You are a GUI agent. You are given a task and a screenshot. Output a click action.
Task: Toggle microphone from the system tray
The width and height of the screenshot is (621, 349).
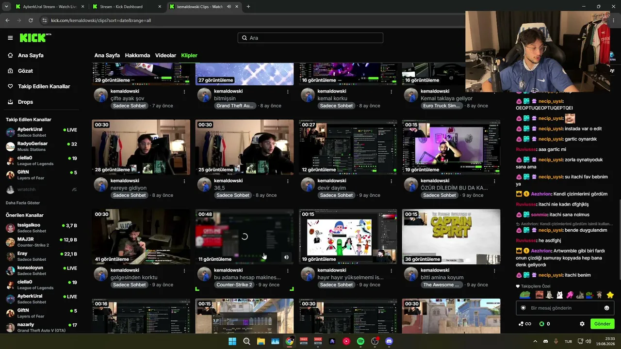[x=556, y=341]
